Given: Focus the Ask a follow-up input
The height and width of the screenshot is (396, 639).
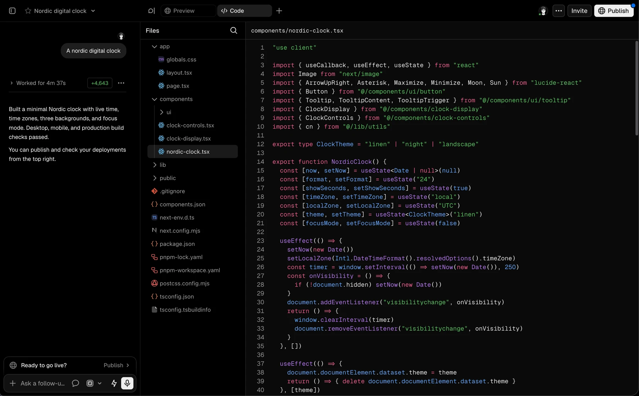Looking at the screenshot, I should click(43, 383).
